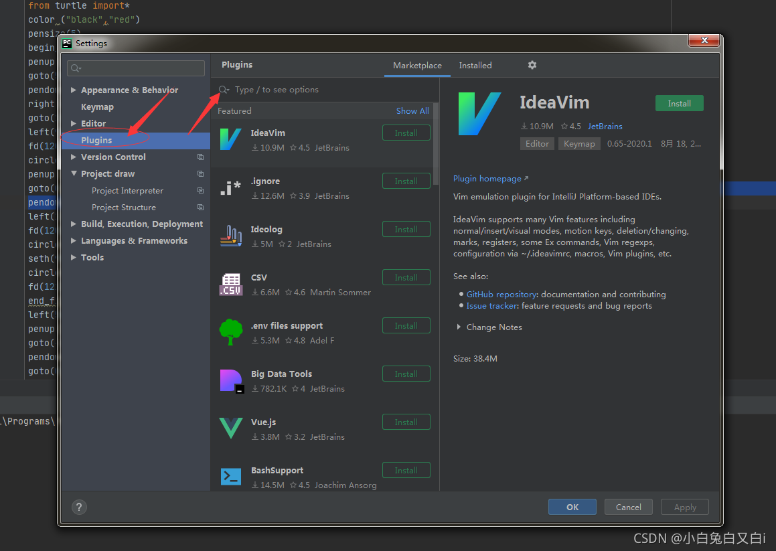Viewport: 776px width, 551px height.
Task: Click the Editor tag in plugin details
Action: tap(537, 143)
